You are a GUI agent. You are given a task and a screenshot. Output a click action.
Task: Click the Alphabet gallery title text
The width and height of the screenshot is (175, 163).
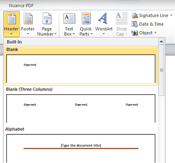pyautogui.click(x=15, y=129)
